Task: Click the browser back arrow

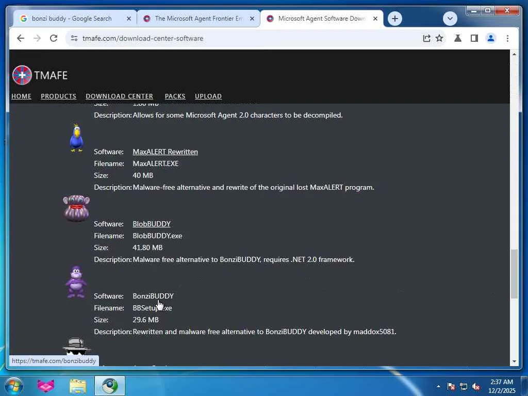Action: 21,38
